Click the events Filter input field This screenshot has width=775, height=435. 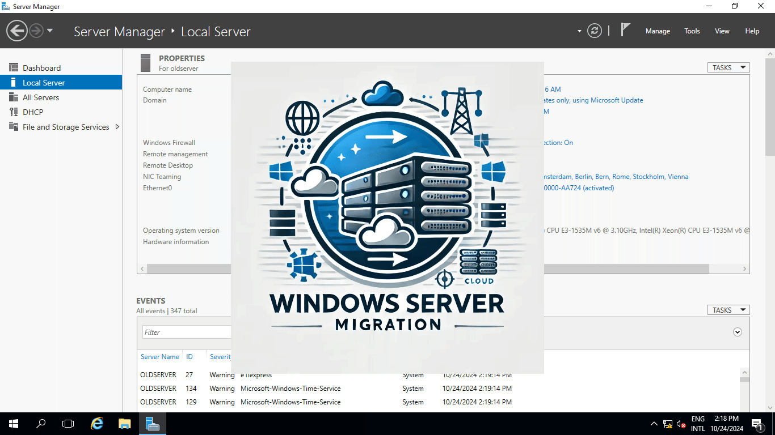click(x=186, y=332)
